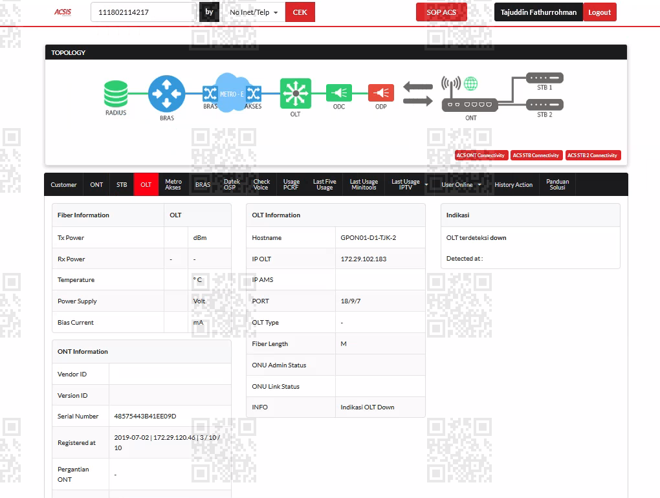
Task: Click the ACS STB 2 Connectivity button
Action: (593, 155)
